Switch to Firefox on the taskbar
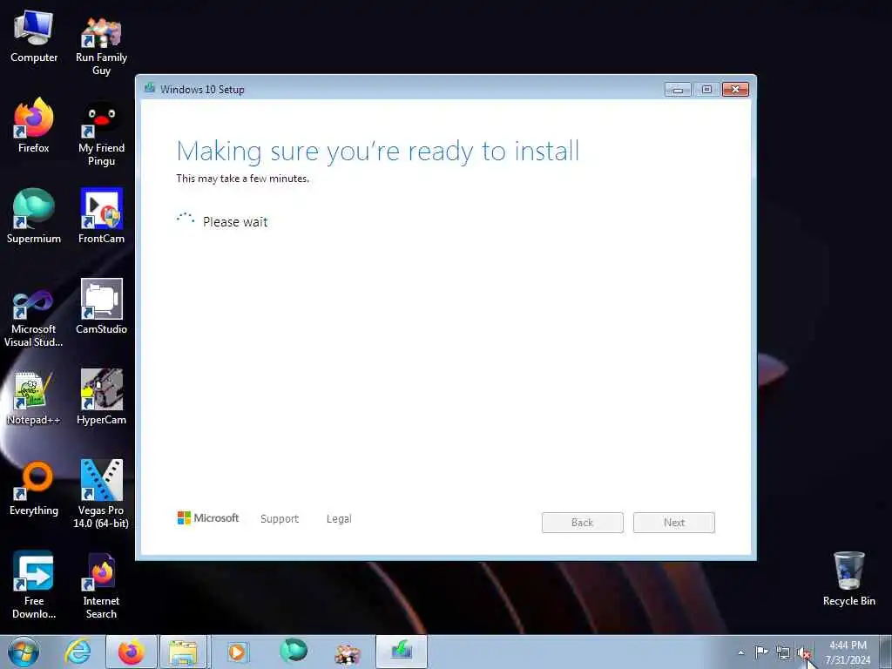 click(x=132, y=652)
